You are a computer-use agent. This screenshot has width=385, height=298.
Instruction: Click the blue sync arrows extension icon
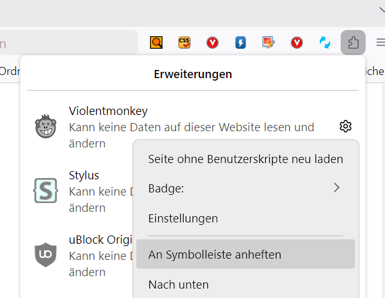325,42
